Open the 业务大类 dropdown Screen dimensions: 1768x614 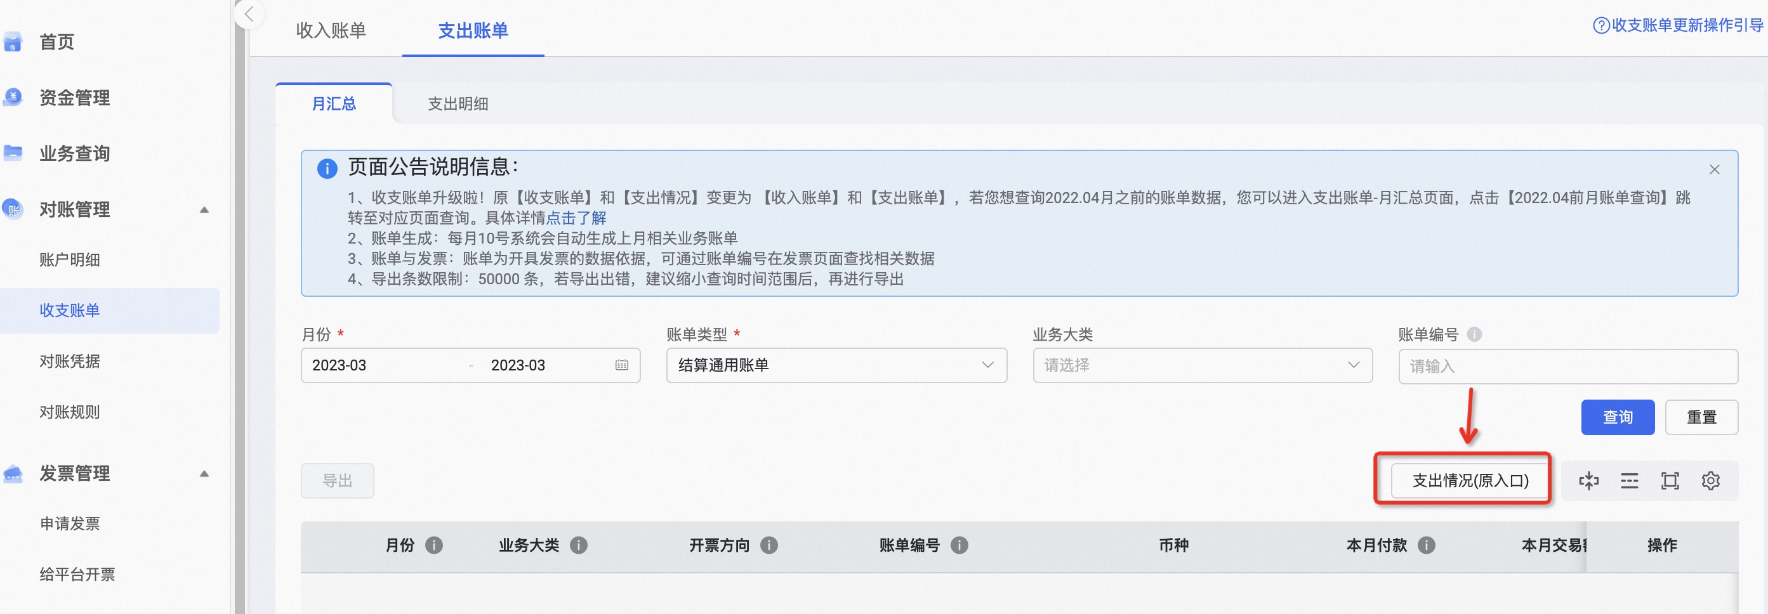click(x=1203, y=365)
